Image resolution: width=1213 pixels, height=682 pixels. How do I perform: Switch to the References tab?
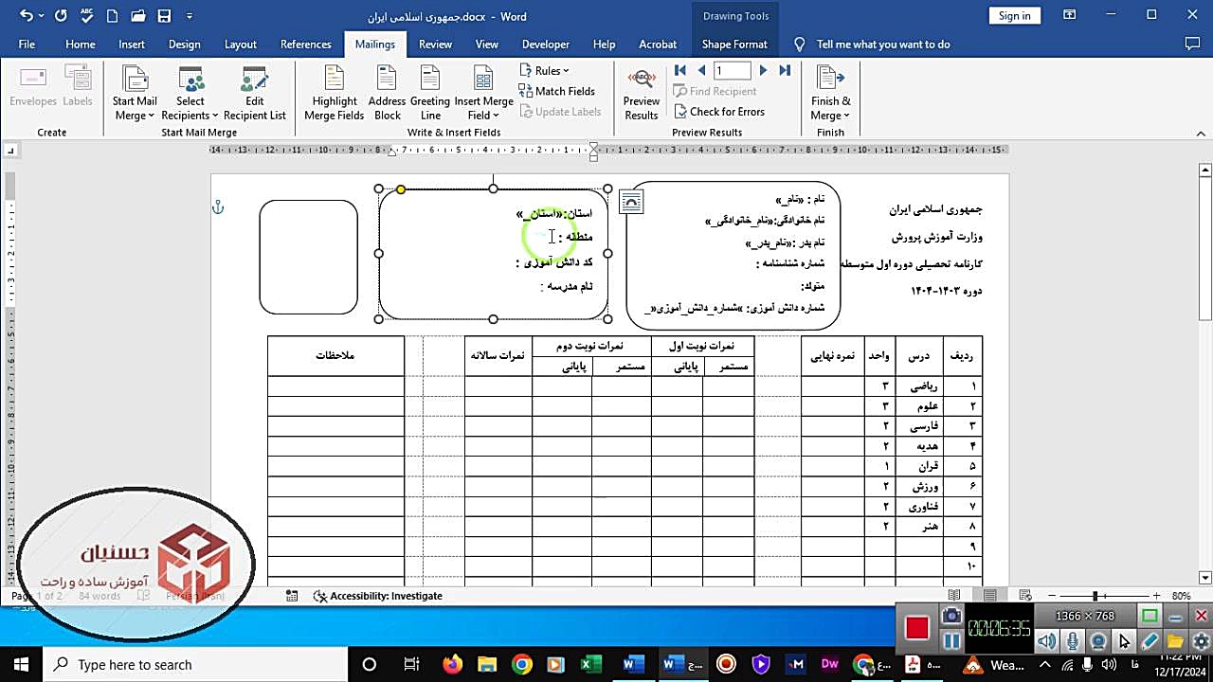click(x=306, y=45)
